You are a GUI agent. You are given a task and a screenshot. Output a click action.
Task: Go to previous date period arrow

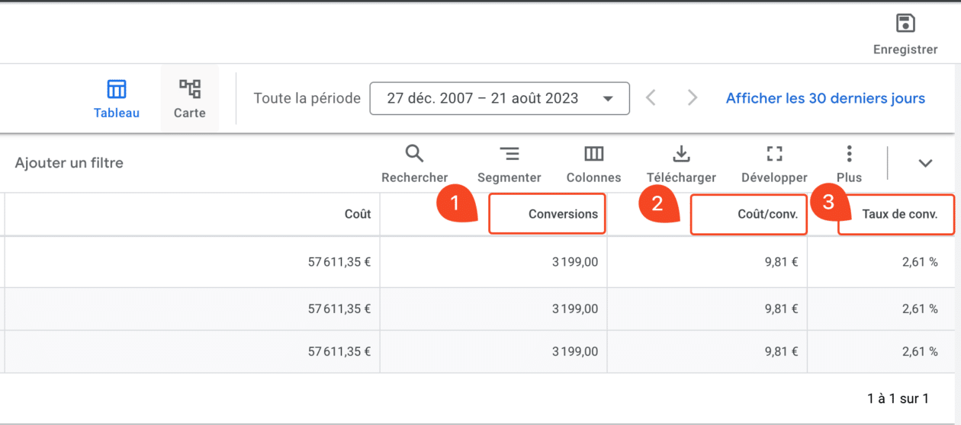[x=651, y=98]
